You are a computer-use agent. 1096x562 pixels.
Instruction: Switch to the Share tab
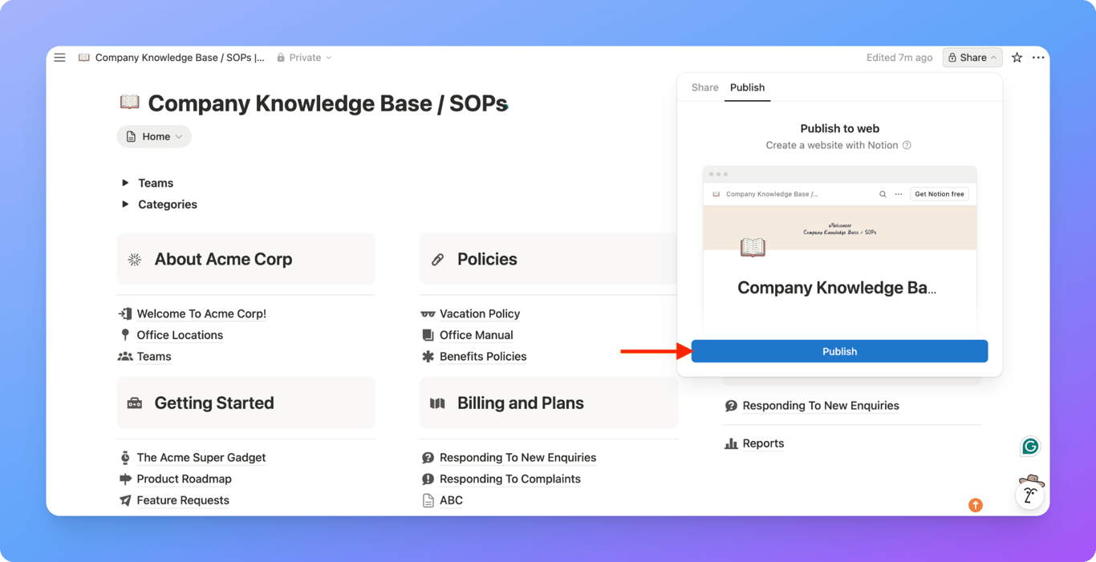tap(705, 87)
